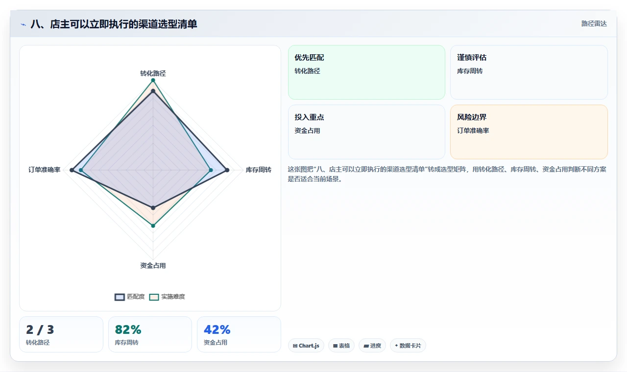
Task: Click the dark 匹配度 point on the 订单准确率 axis
Action: pyautogui.click(x=72, y=170)
